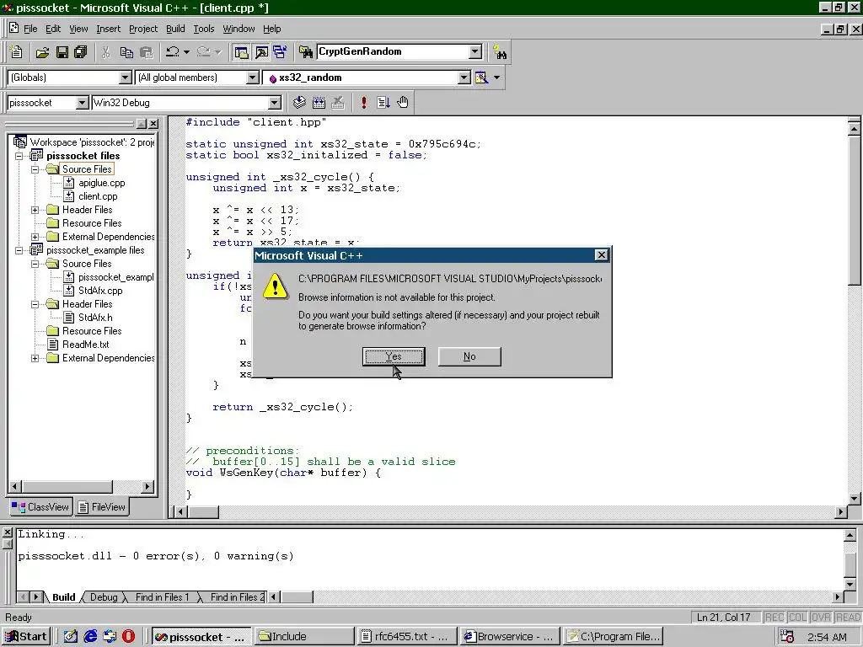Close the workspace panel with its X
The width and height of the screenshot is (863, 647).
[153, 124]
